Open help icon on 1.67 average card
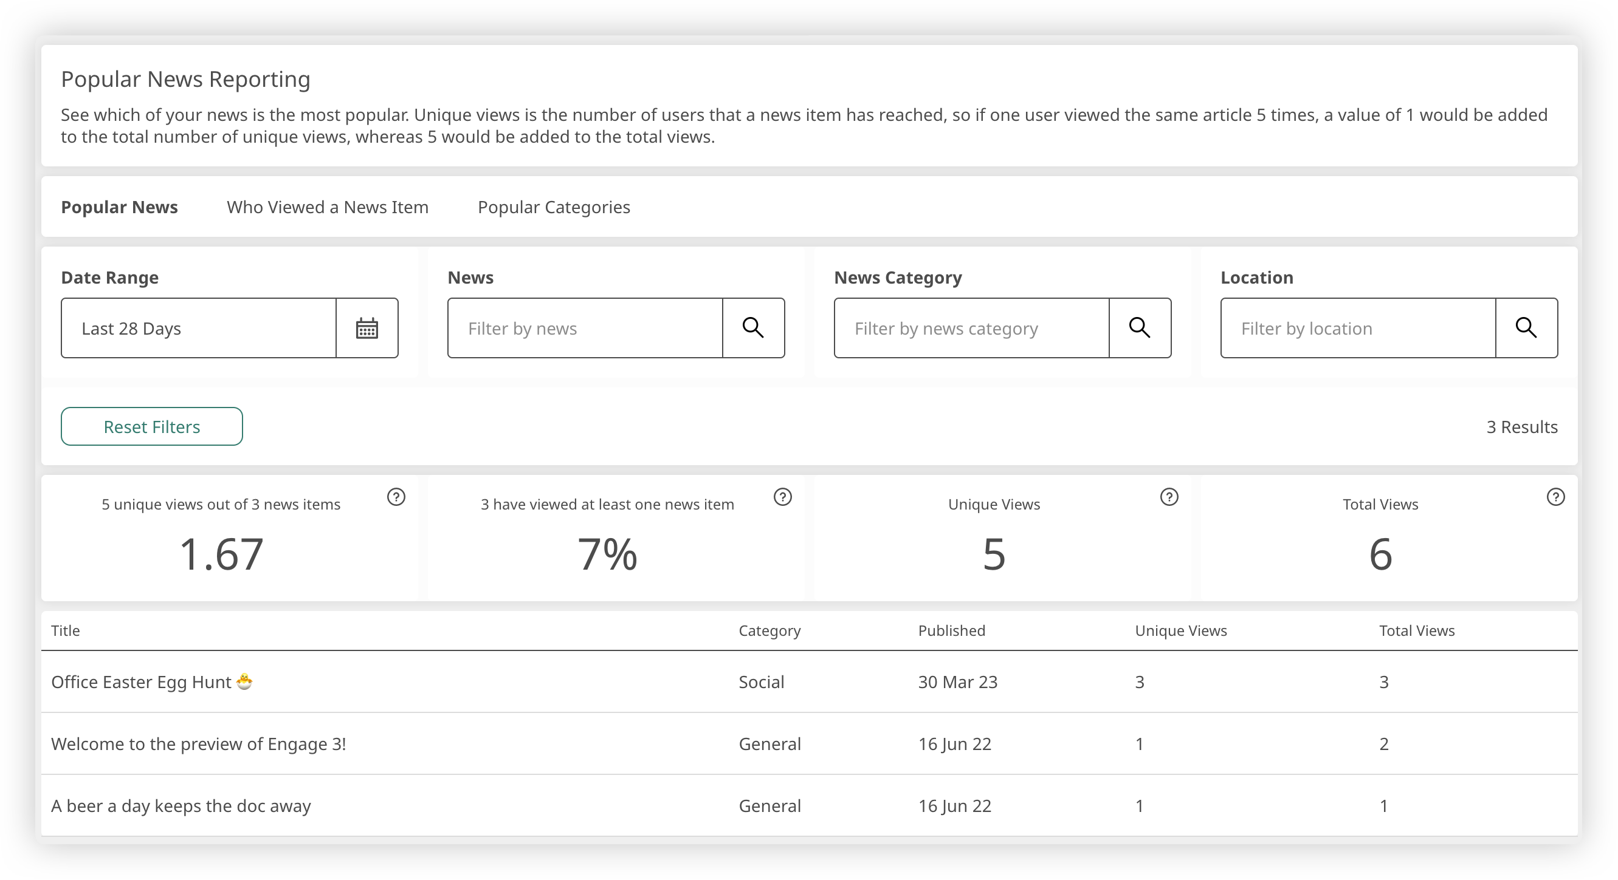The width and height of the screenshot is (1618, 880). pos(396,497)
